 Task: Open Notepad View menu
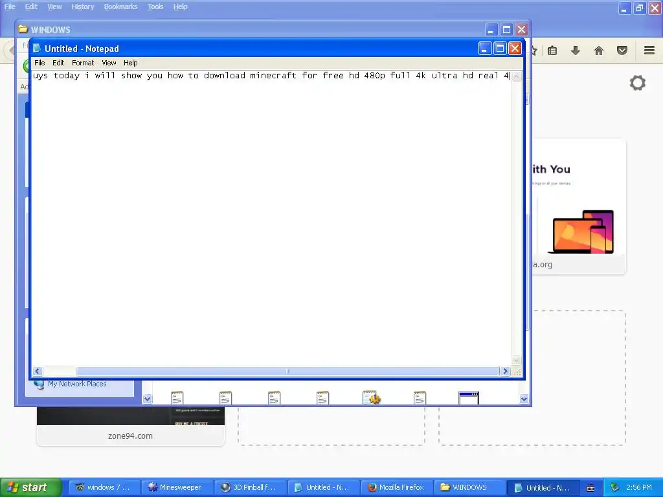(109, 63)
